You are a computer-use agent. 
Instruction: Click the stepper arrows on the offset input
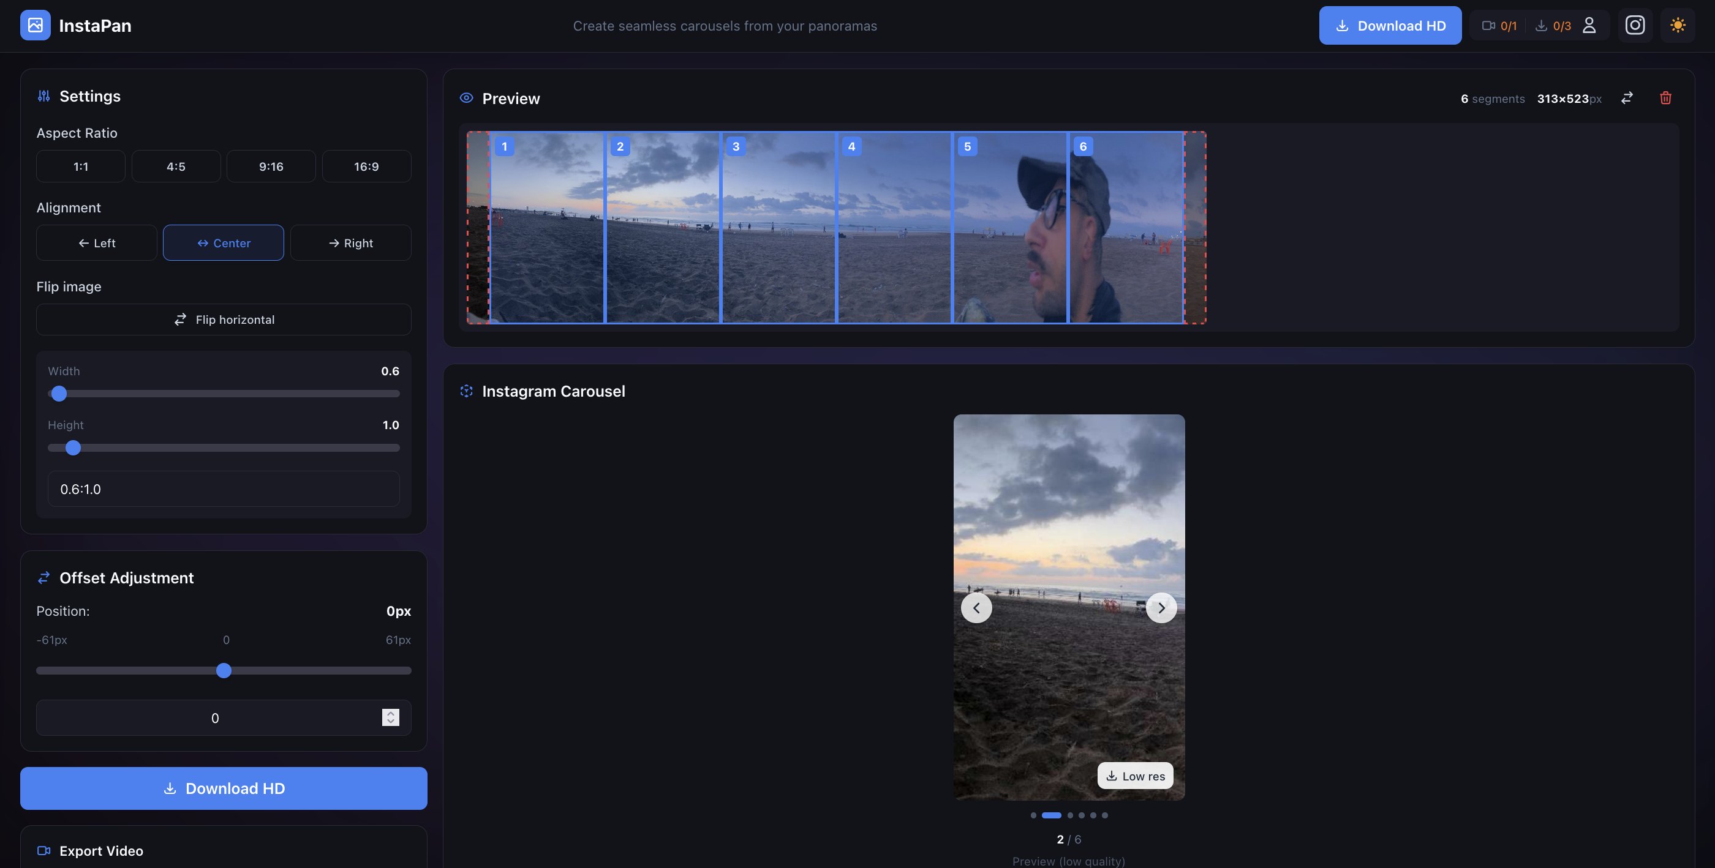(x=390, y=717)
